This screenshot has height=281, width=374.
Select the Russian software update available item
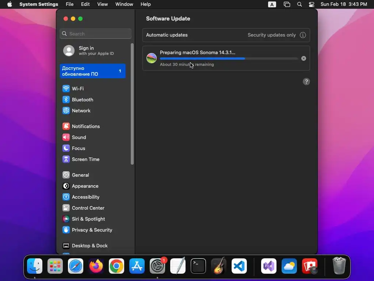tap(93, 71)
